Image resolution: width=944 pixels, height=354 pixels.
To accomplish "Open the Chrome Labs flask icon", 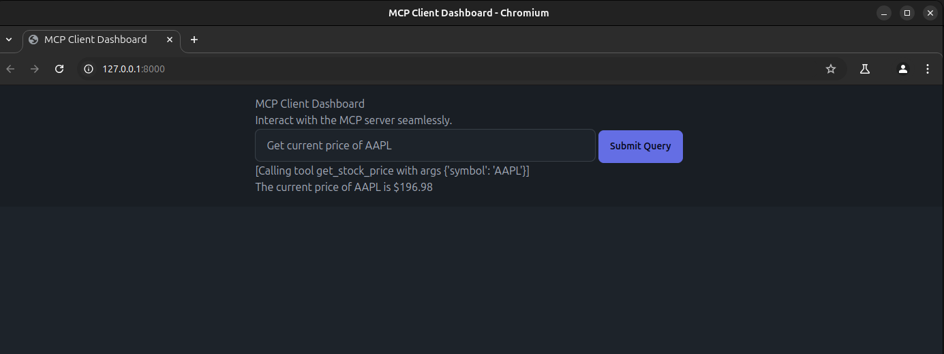I will pos(865,69).
